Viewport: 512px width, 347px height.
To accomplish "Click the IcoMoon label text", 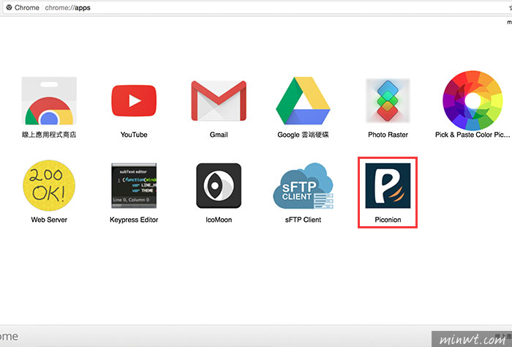I will [219, 220].
